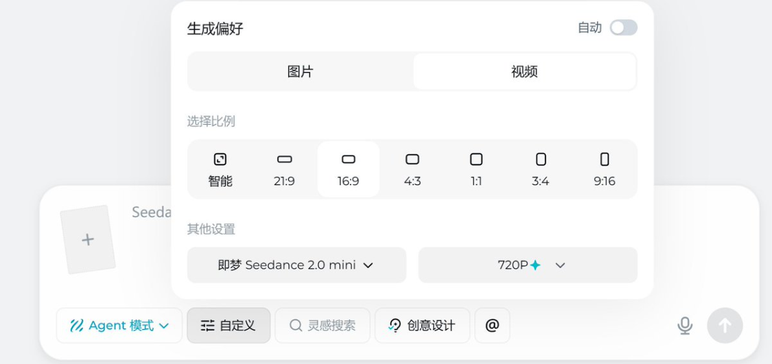Choose the 9:16 vertical ratio
772x364 pixels.
[604, 170]
